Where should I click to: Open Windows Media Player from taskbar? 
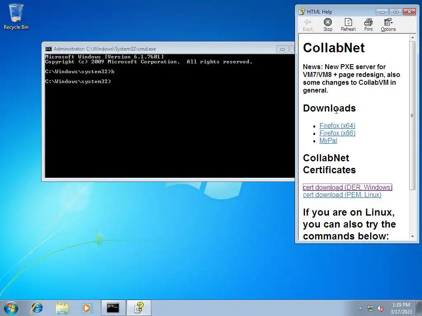point(87,308)
